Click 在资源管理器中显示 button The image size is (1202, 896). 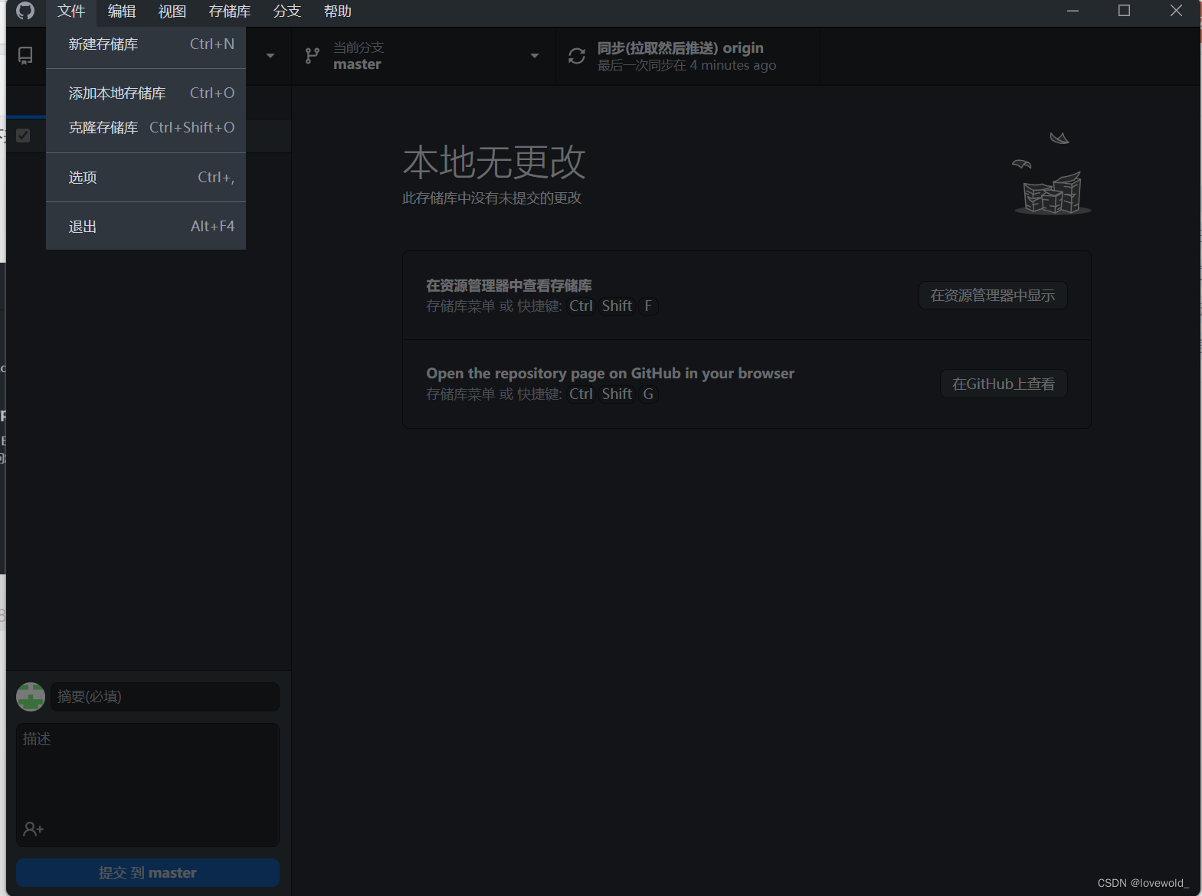tap(993, 296)
